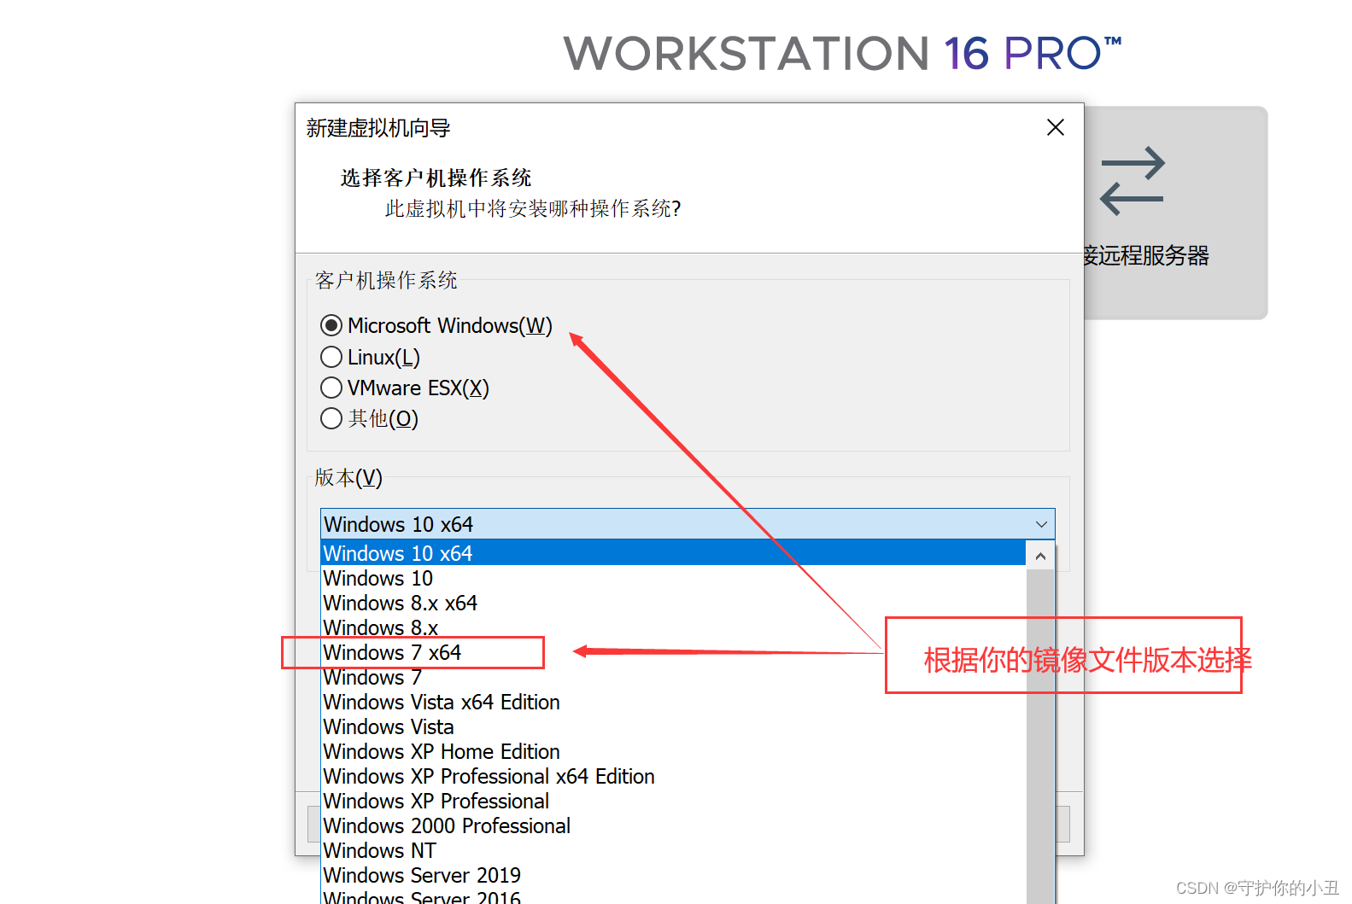This screenshot has height=904, width=1352.
Task: Choose Windows XP Professional x64 Edition
Action: (x=673, y=776)
